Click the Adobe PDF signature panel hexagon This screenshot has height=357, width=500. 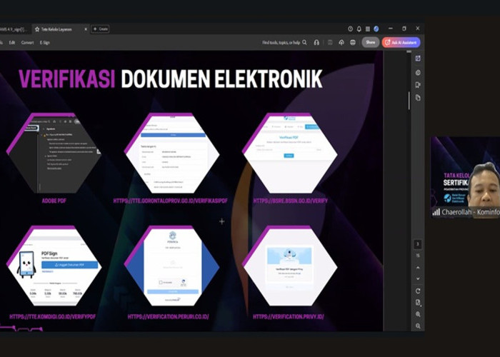(54, 153)
